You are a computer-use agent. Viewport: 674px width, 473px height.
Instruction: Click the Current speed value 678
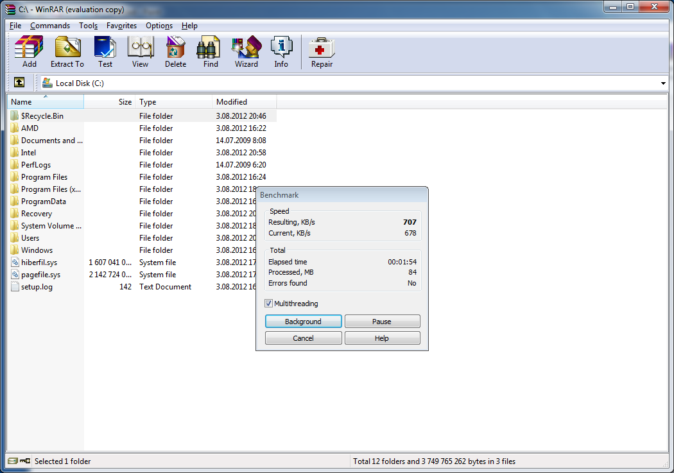coord(410,233)
